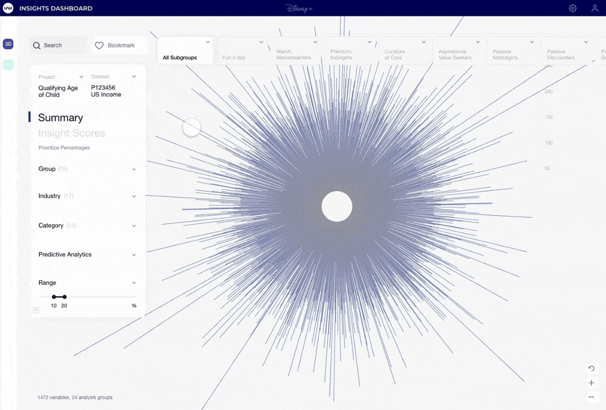Click the INSIGHTS DASHBOARD title
Image resolution: width=606 pixels, height=410 pixels.
tap(56, 9)
